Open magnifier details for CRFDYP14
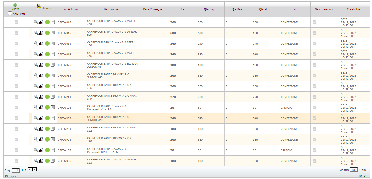Image resolution: width=372 pixels, height=179 pixels. (x=36, y=97)
